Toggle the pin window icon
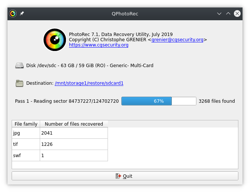250x192 pixels. click(22, 13)
